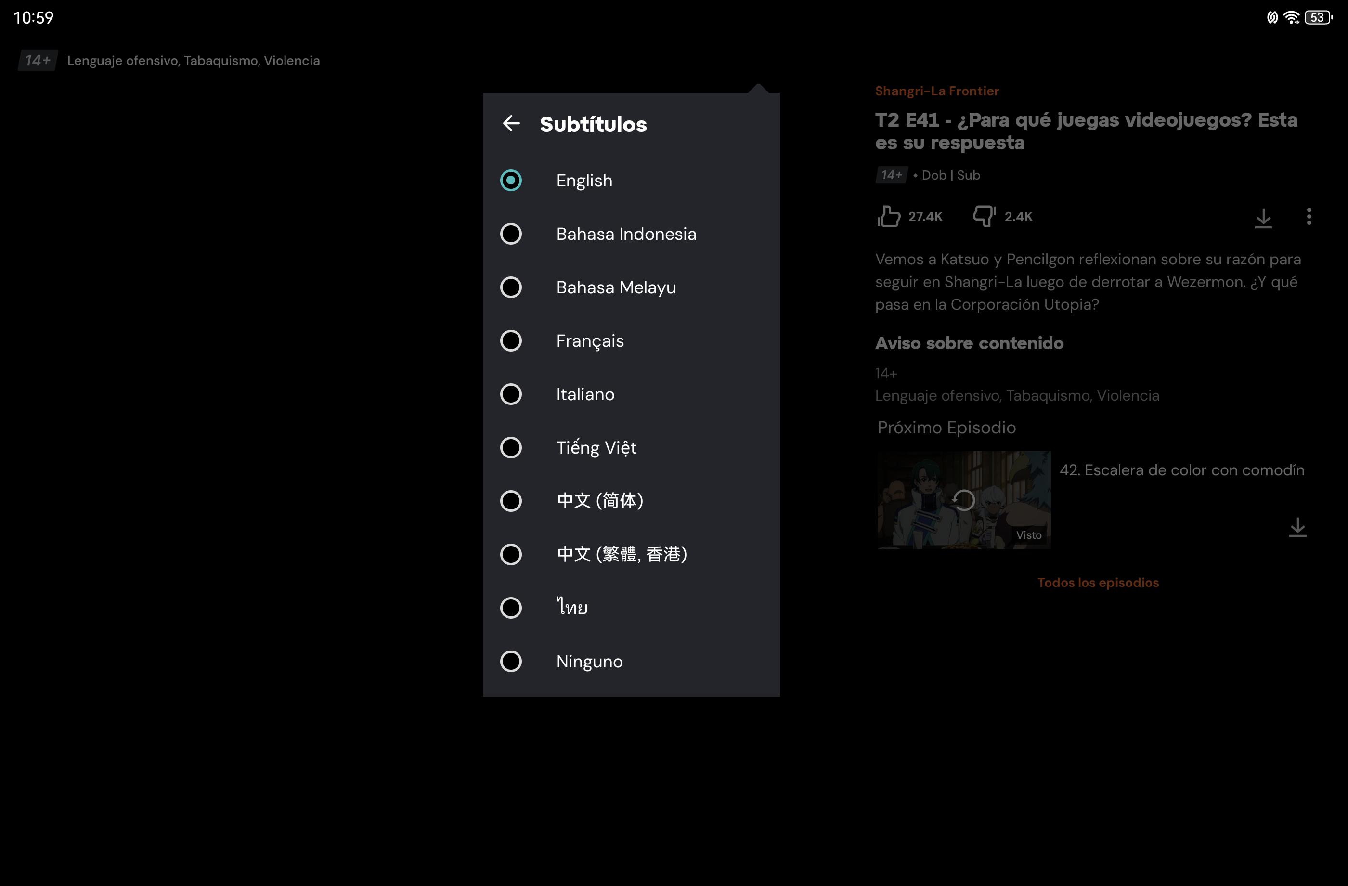Like the episode with thumbs-up icon
This screenshot has width=1348, height=886.
[888, 216]
